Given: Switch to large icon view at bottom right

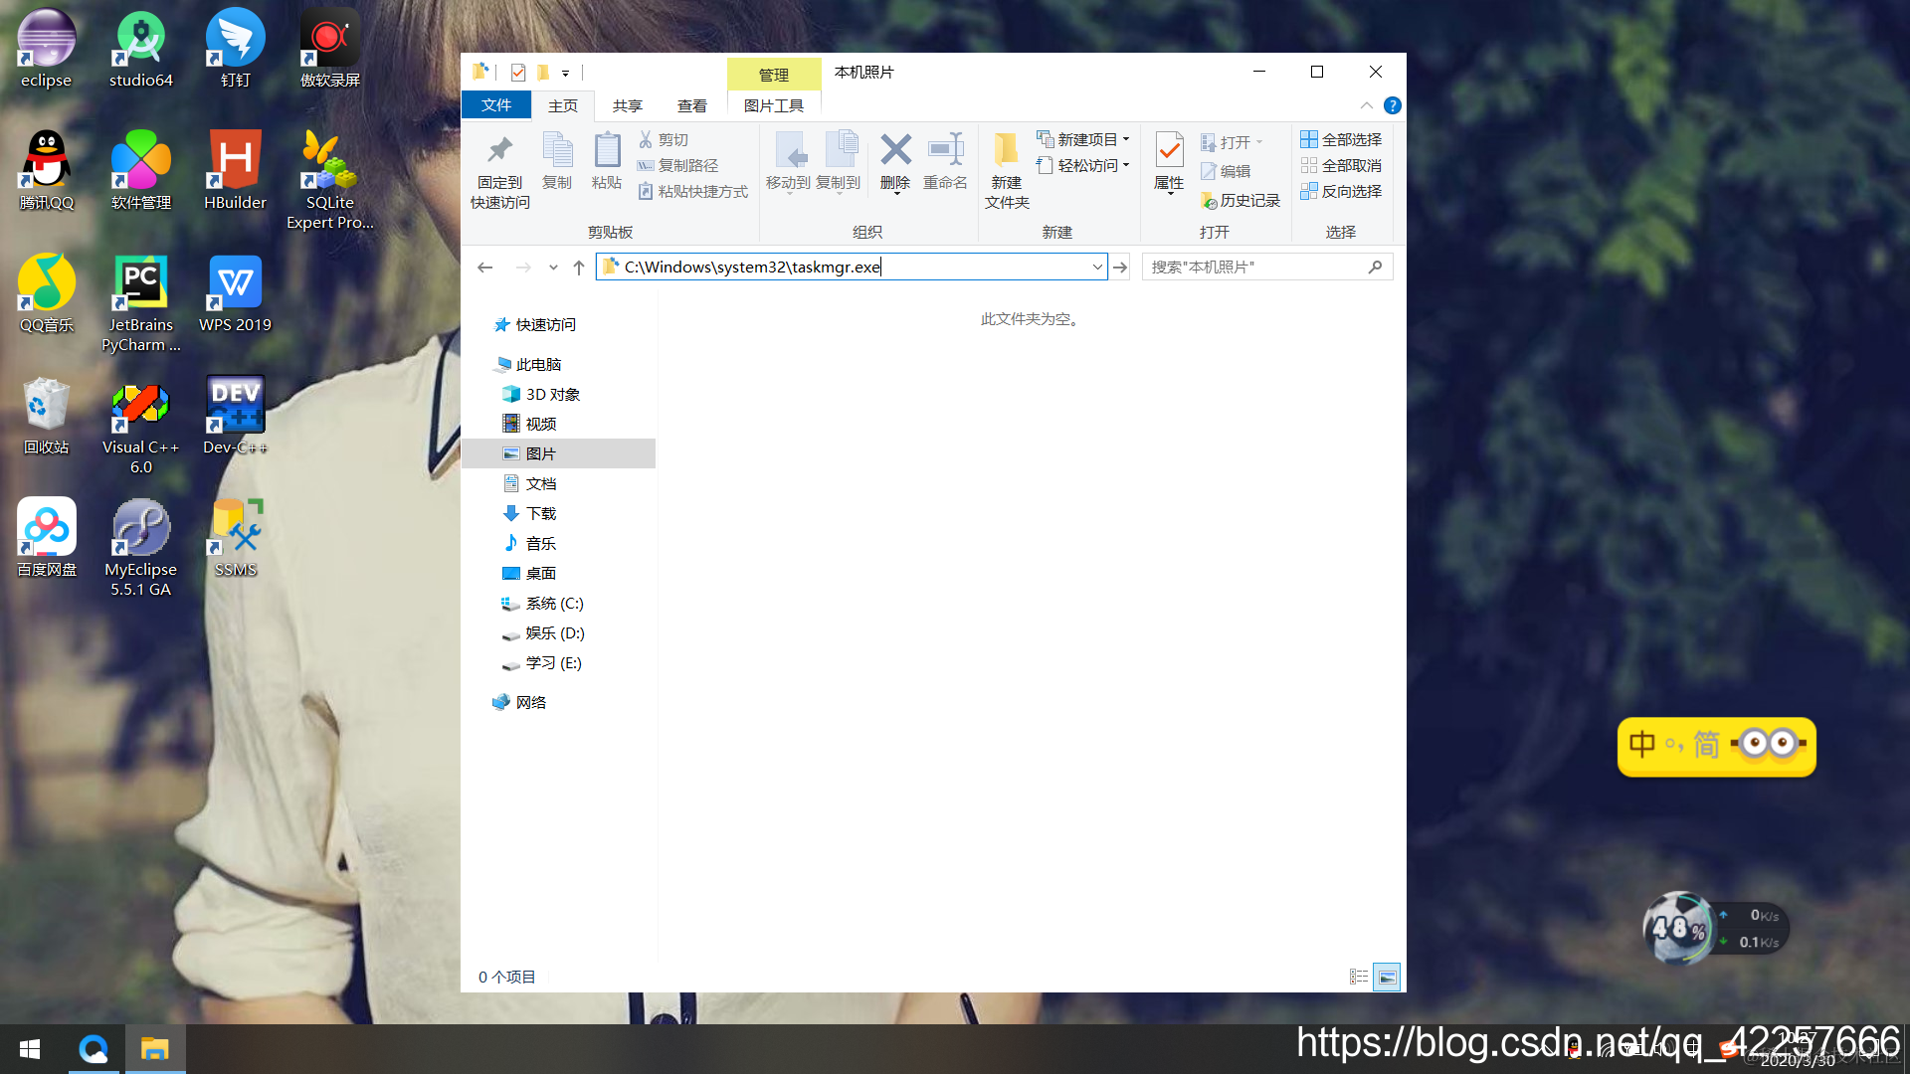Looking at the screenshot, I should pos(1387,977).
